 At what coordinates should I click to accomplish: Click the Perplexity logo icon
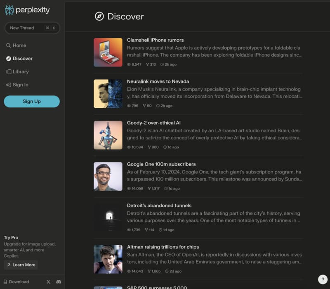tap(9, 9)
